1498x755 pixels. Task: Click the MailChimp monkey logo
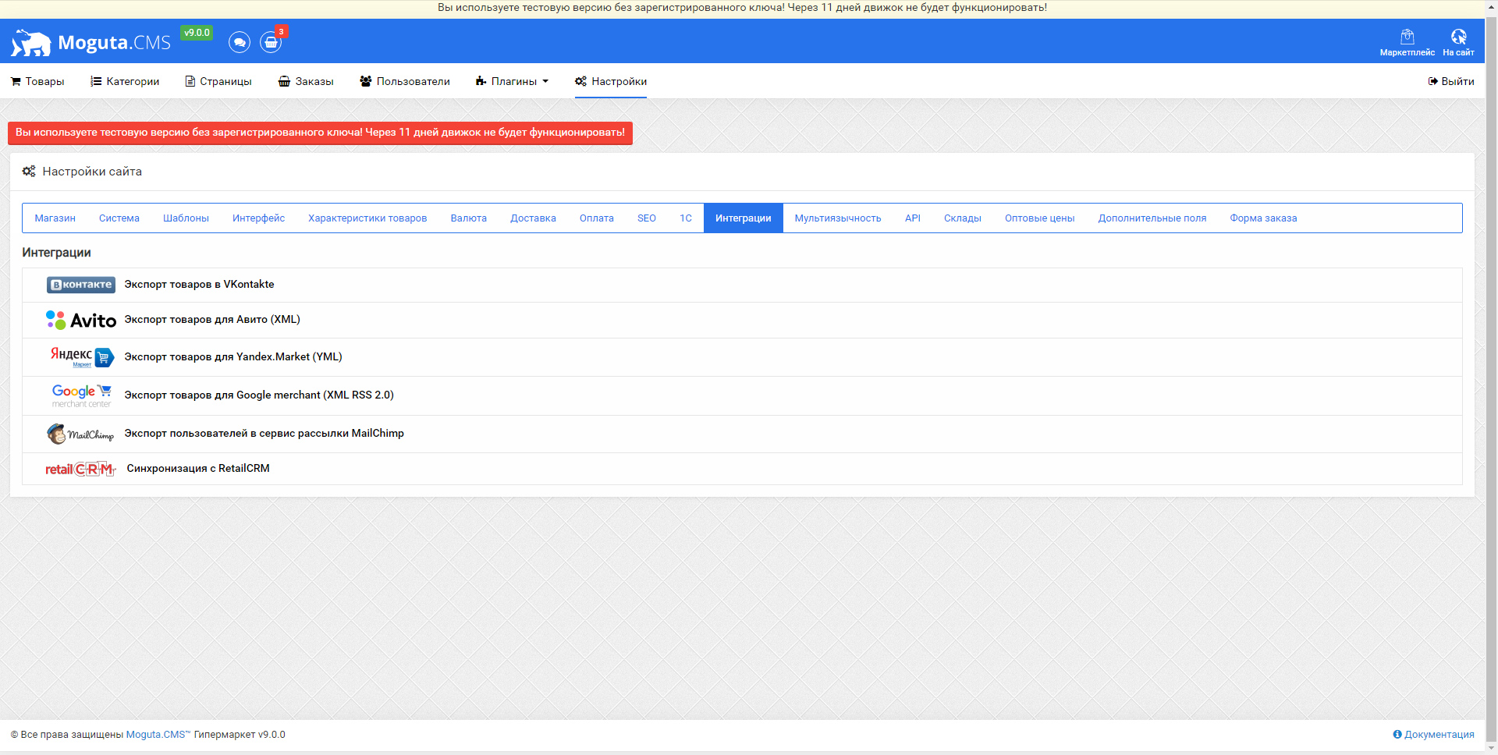[80, 434]
